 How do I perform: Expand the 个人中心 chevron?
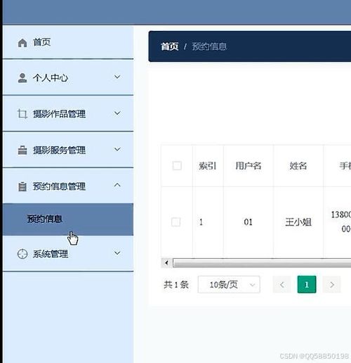[x=117, y=77]
